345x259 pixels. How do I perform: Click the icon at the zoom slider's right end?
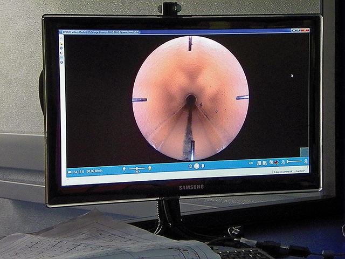point(306,161)
